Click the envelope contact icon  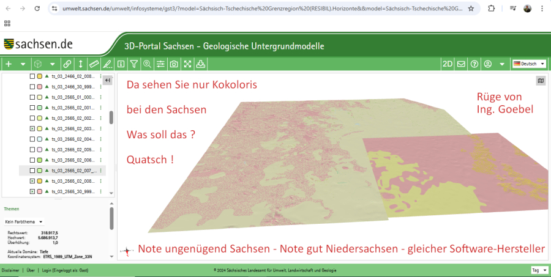[x=461, y=64]
